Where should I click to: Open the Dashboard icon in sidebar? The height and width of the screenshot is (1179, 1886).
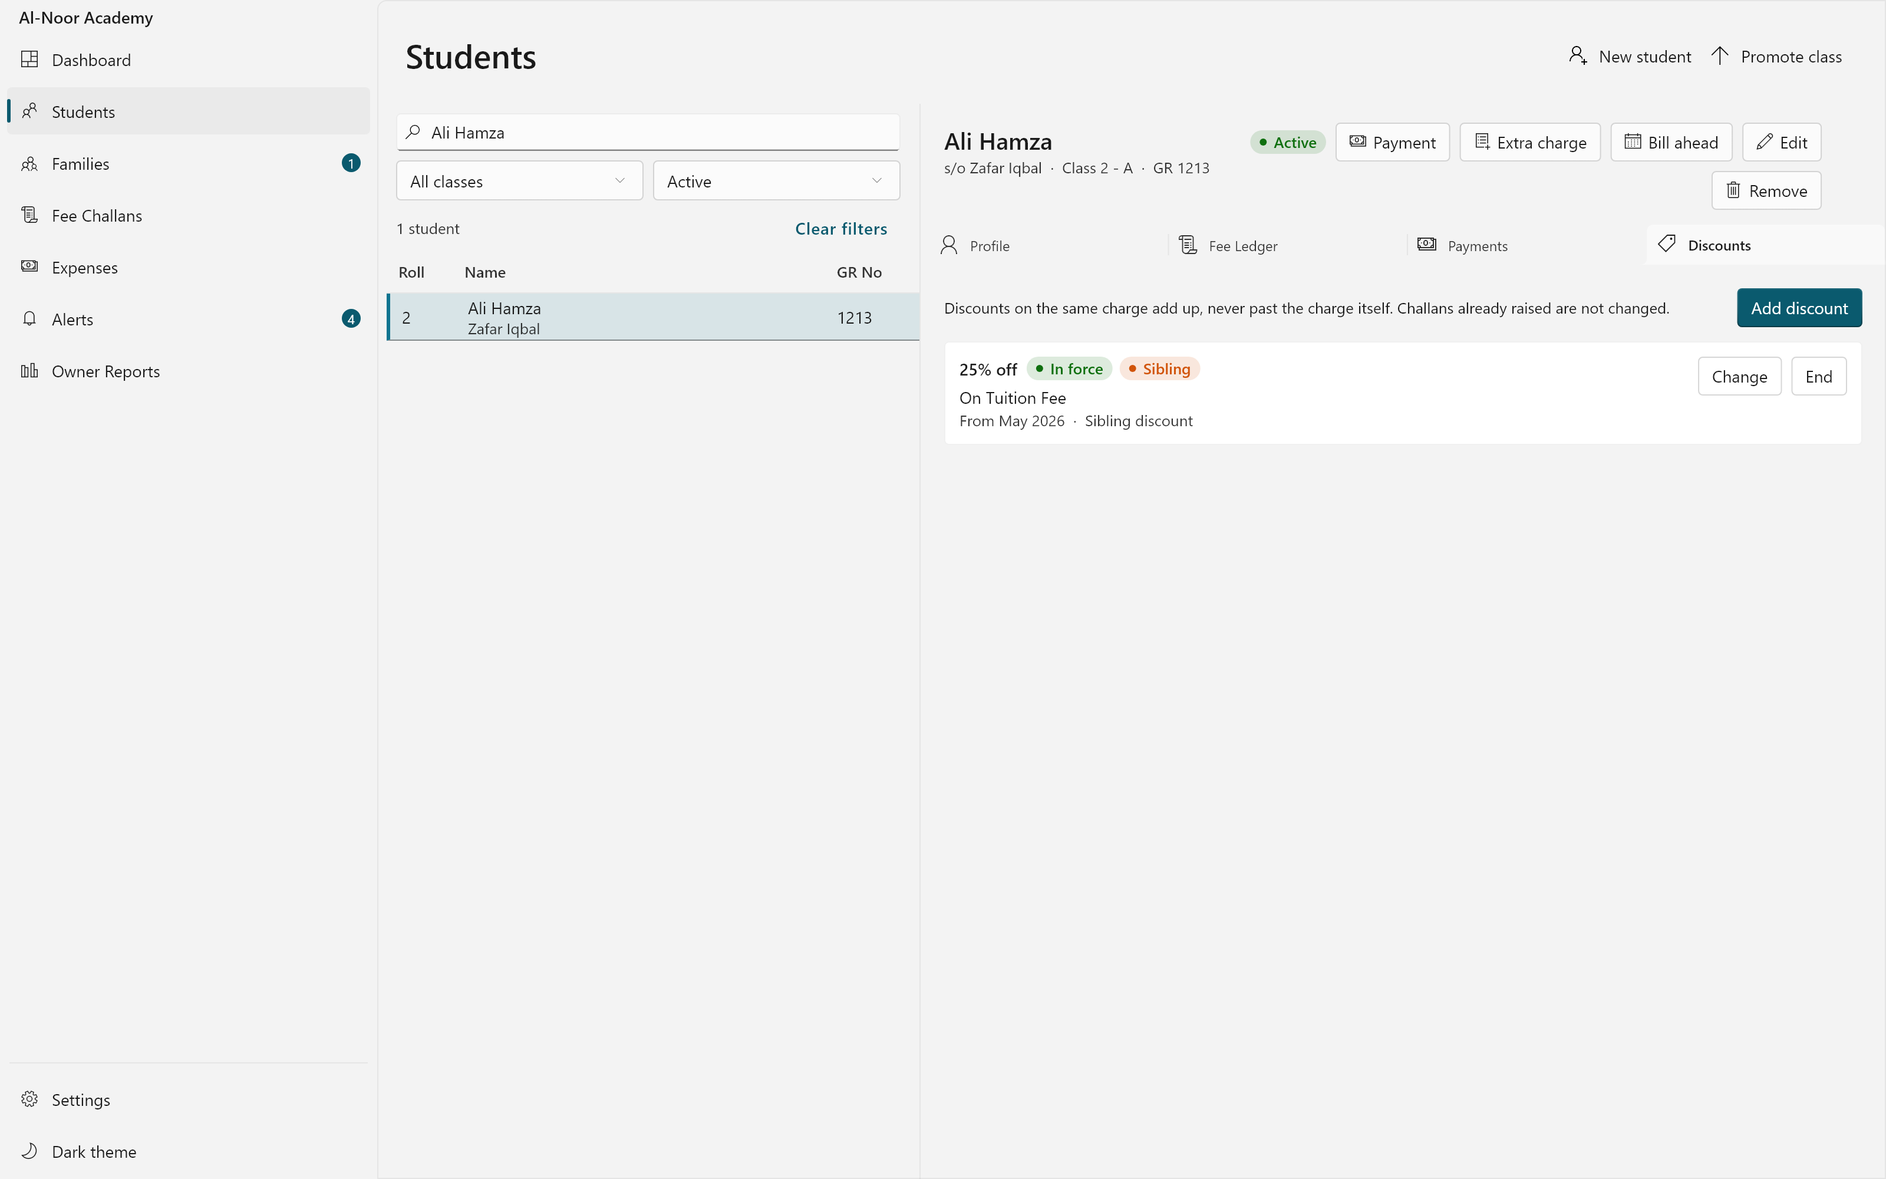[x=29, y=60]
